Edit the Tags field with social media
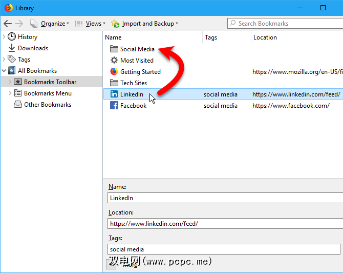 tap(224, 249)
